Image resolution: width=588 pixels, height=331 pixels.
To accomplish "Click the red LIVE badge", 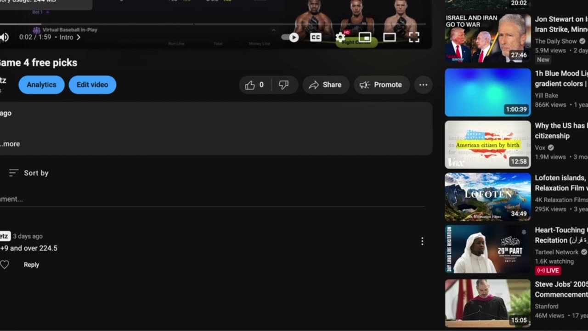I will pos(548,270).
